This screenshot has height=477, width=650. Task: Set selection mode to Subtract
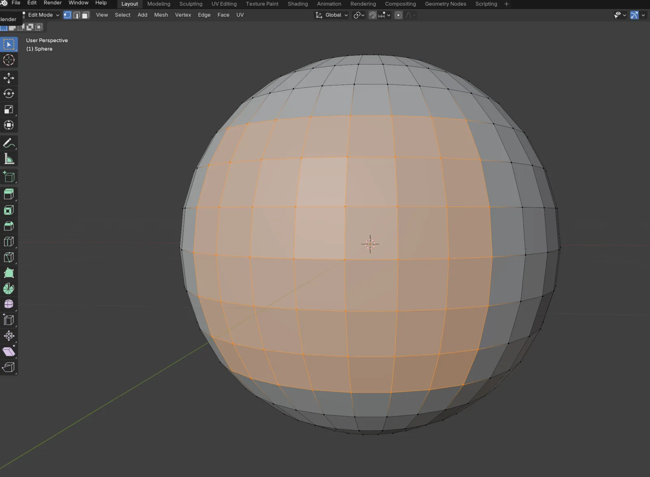pyautogui.click(x=21, y=27)
